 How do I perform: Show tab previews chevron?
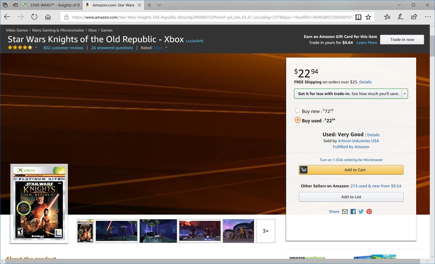point(159,5)
